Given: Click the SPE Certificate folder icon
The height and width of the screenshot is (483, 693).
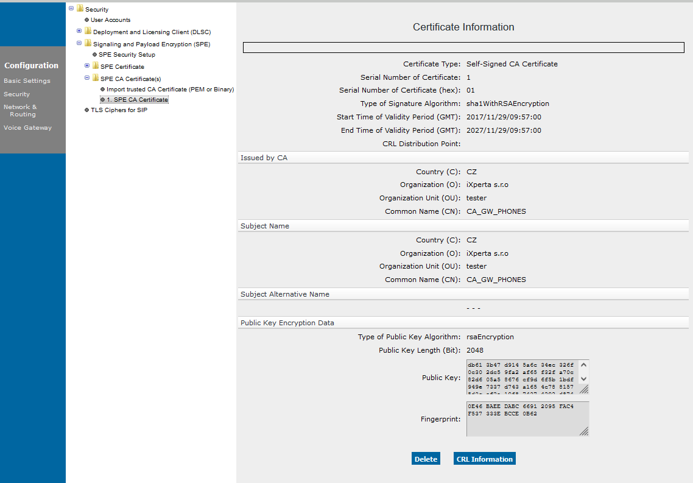Looking at the screenshot, I should click(x=96, y=66).
